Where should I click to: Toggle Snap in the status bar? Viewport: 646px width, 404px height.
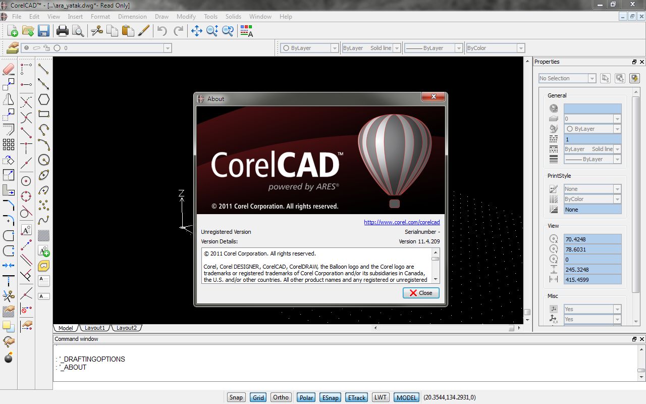(236, 397)
